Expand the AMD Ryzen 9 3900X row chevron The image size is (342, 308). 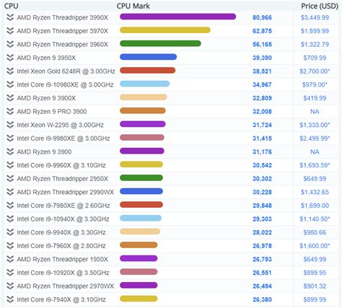pyautogui.click(x=10, y=98)
